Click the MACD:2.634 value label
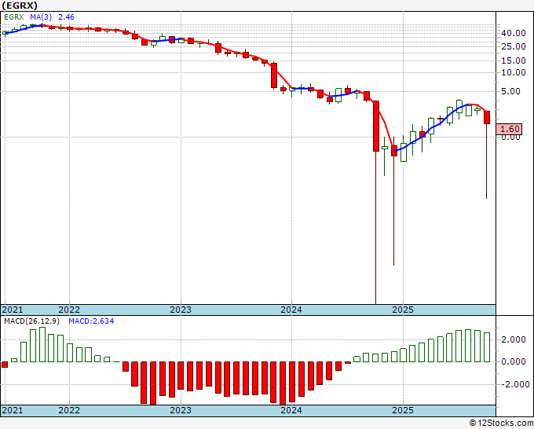The image size is (534, 429). pos(91,321)
